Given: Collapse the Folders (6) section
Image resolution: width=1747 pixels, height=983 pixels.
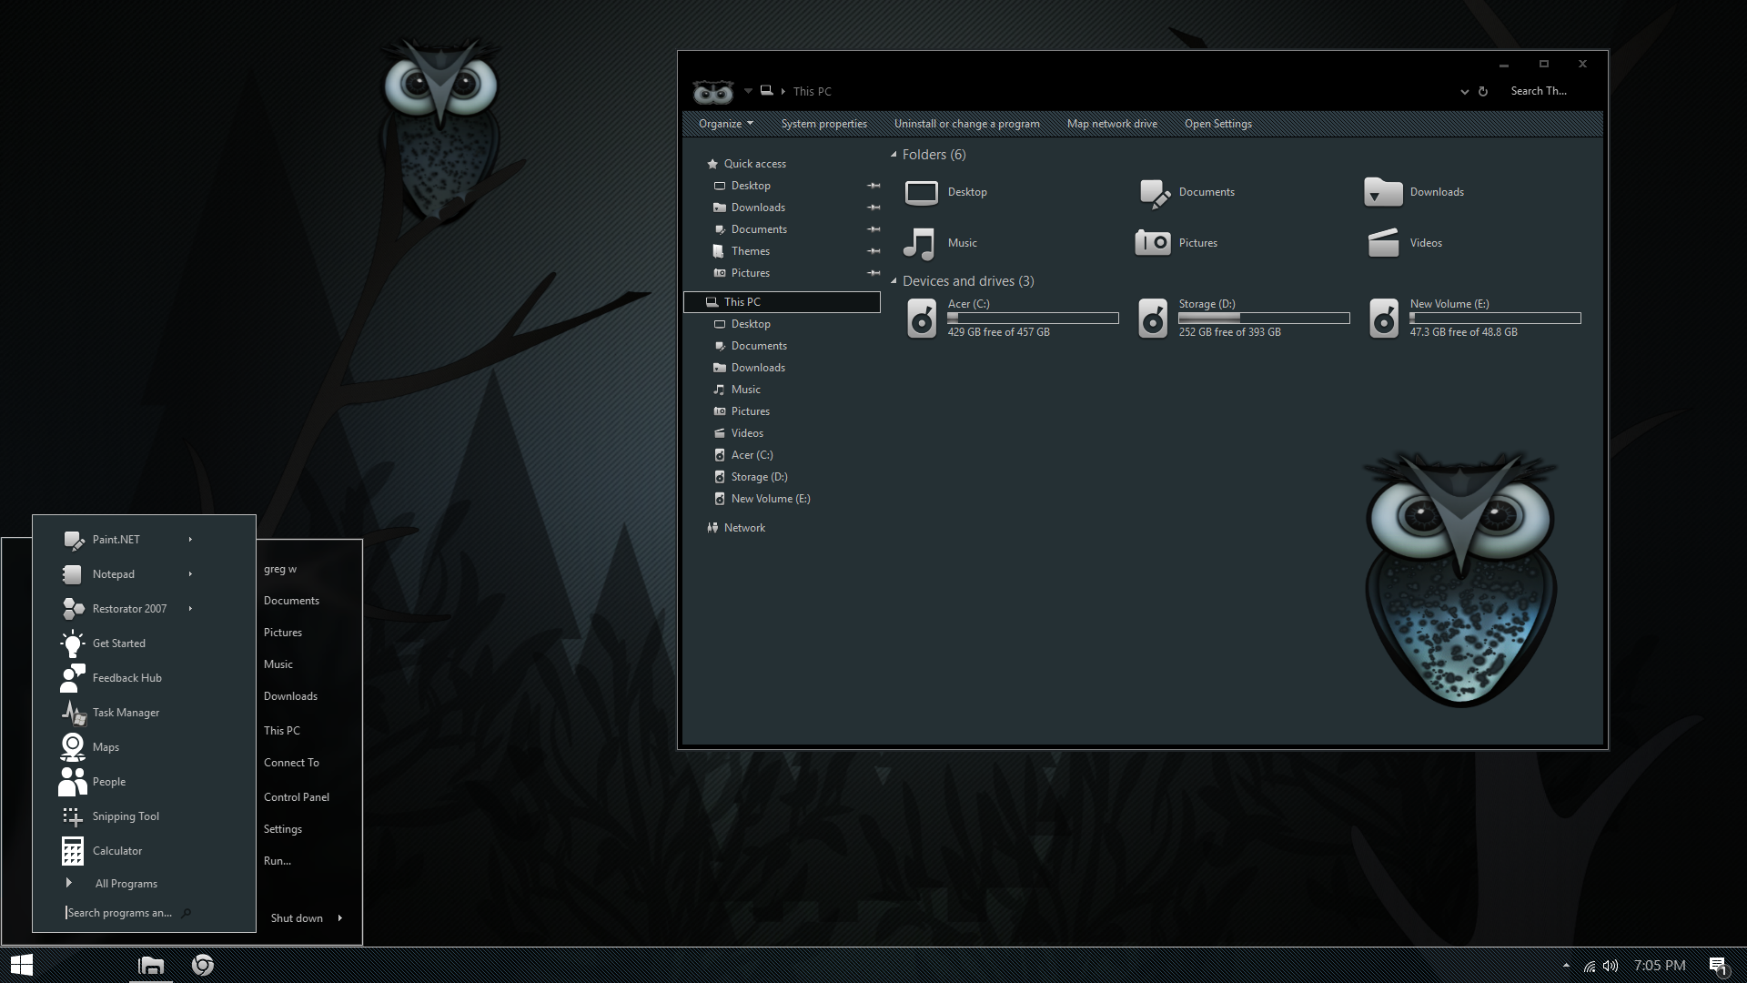Looking at the screenshot, I should [x=893, y=155].
